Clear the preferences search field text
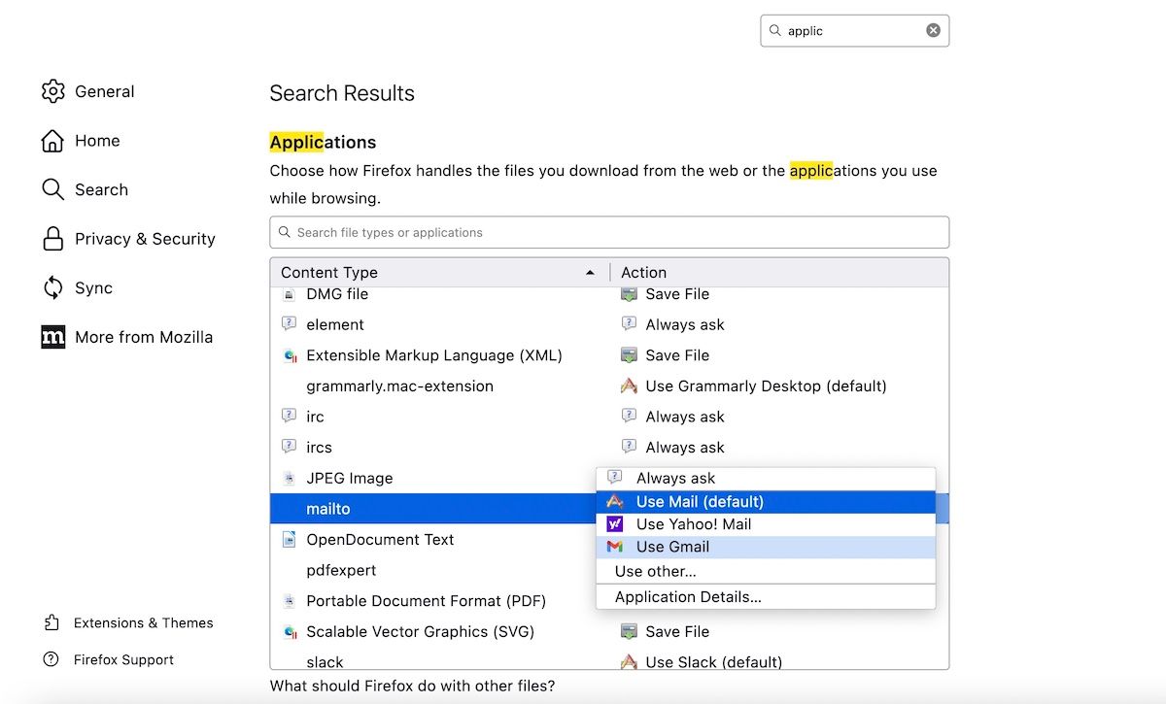This screenshot has width=1166, height=704. pyautogui.click(x=933, y=30)
